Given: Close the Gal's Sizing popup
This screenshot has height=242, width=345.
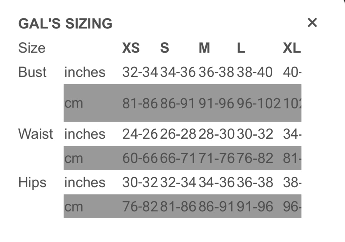Looking at the screenshot, I should (x=312, y=23).
